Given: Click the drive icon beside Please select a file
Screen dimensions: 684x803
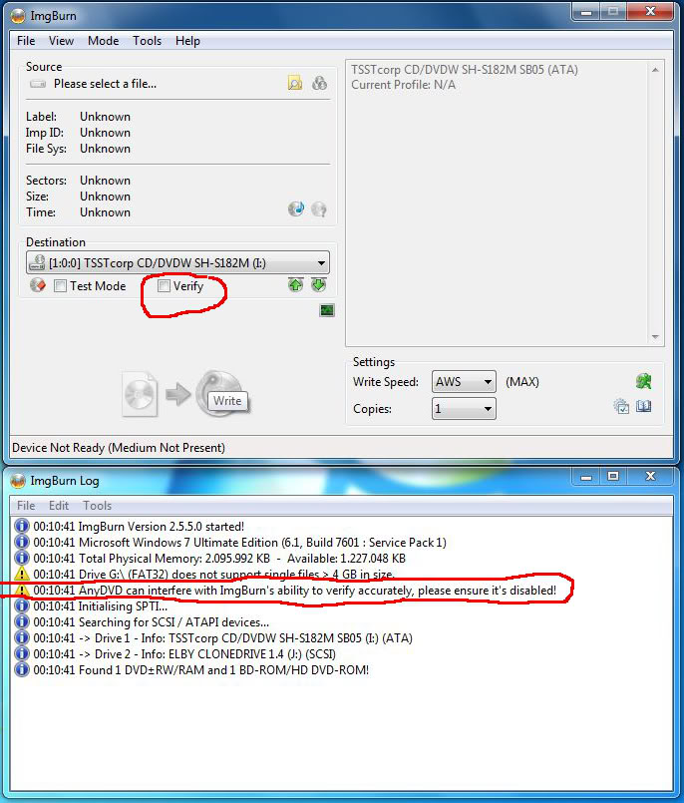Looking at the screenshot, I should [x=37, y=84].
